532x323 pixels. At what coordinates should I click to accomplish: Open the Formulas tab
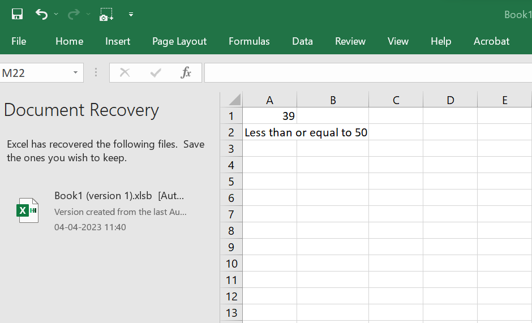(249, 41)
